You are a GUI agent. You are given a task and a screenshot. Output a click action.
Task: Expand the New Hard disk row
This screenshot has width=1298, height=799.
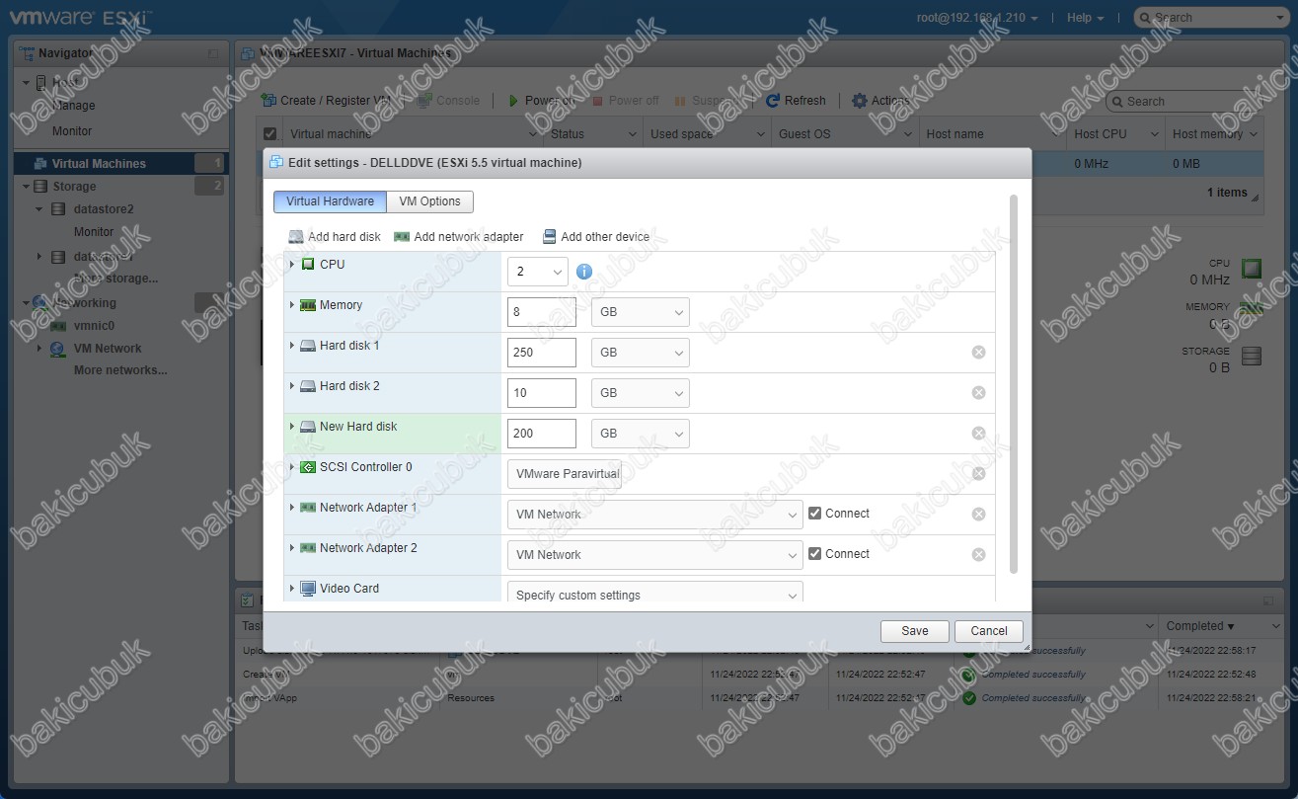point(292,427)
